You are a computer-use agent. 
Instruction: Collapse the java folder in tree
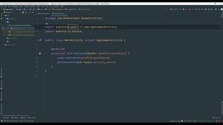click(6, 22)
